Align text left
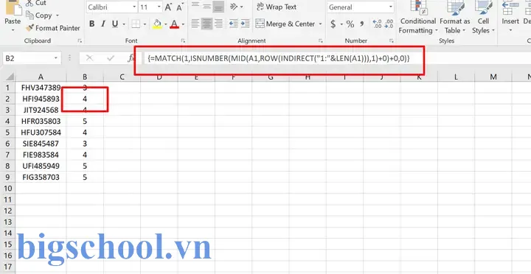 [195, 24]
